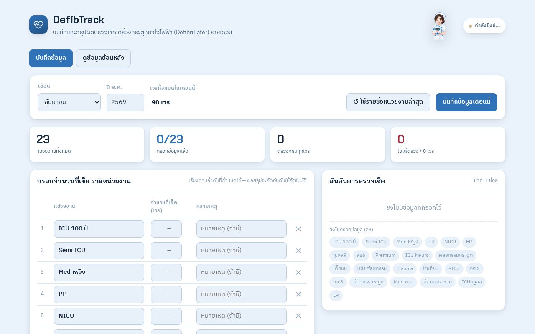Image resolution: width=535 pixels, height=334 pixels.
Task: Click the ใช้รายชื่อหน่วยงานล่าสุด button
Action: (388, 102)
